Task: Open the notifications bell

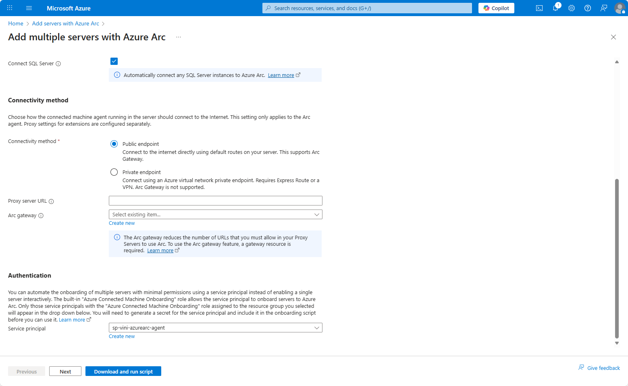Action: (x=555, y=8)
